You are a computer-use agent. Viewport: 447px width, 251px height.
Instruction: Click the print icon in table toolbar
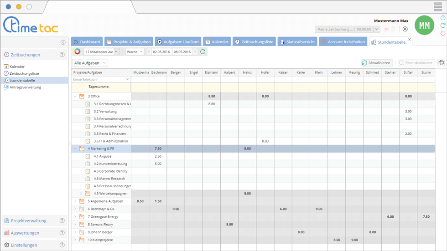[x=441, y=63]
